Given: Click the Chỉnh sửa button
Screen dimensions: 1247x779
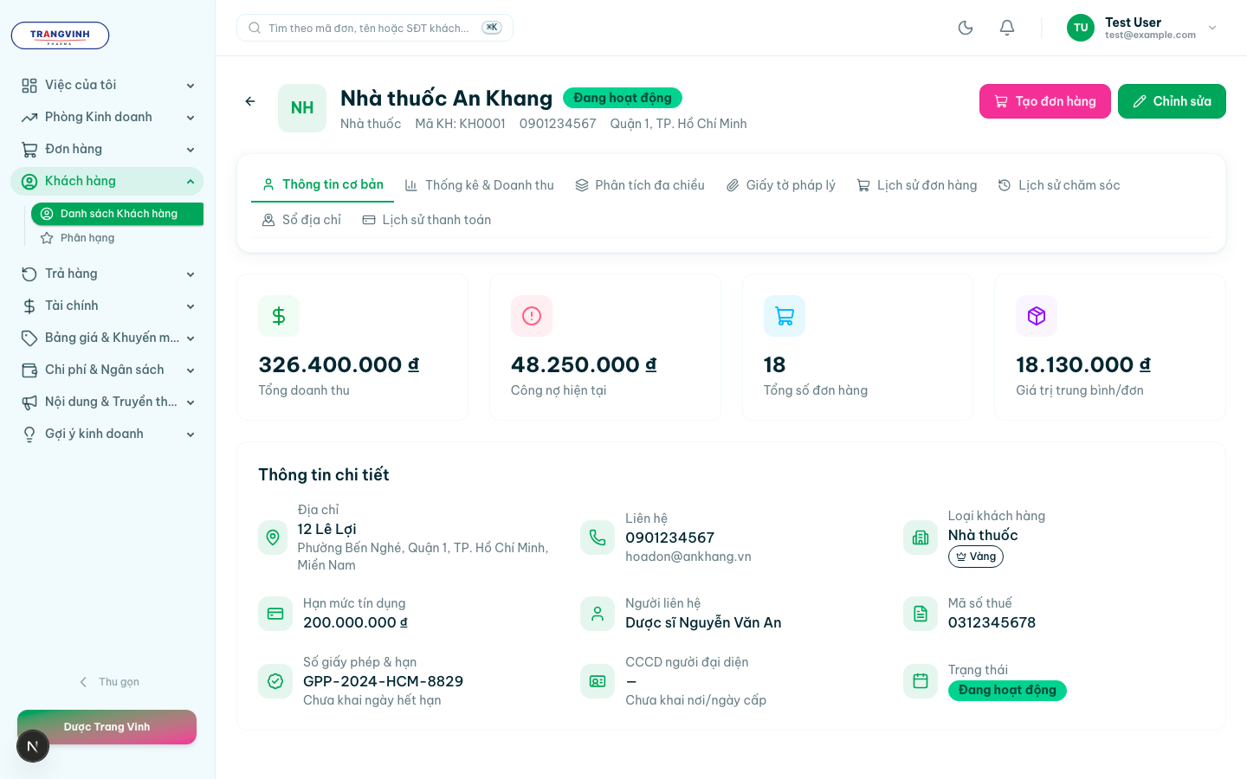Looking at the screenshot, I should (x=1172, y=101).
